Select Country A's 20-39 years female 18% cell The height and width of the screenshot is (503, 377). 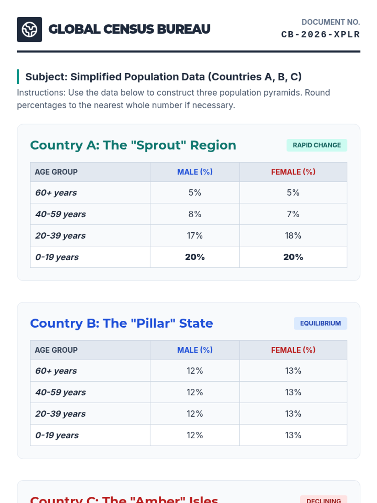coord(293,236)
